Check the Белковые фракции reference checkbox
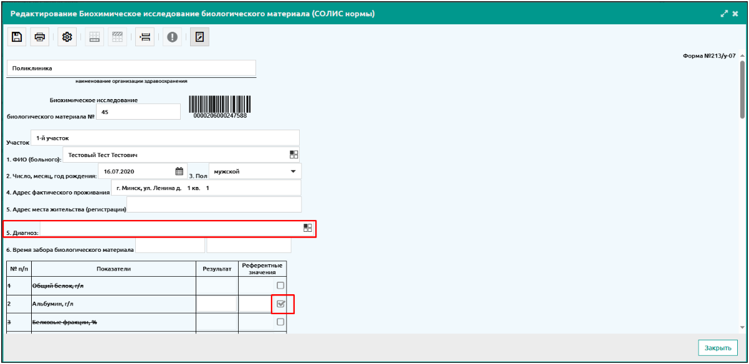The width and height of the screenshot is (749, 364). (280, 322)
